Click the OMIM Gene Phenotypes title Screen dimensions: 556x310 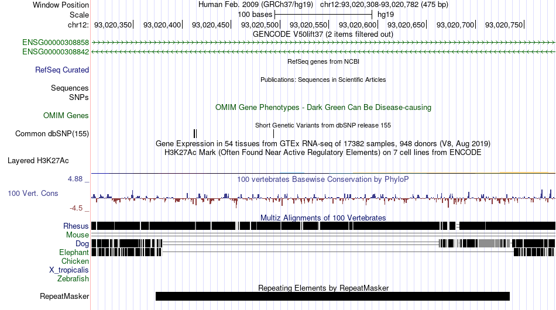pos(324,108)
